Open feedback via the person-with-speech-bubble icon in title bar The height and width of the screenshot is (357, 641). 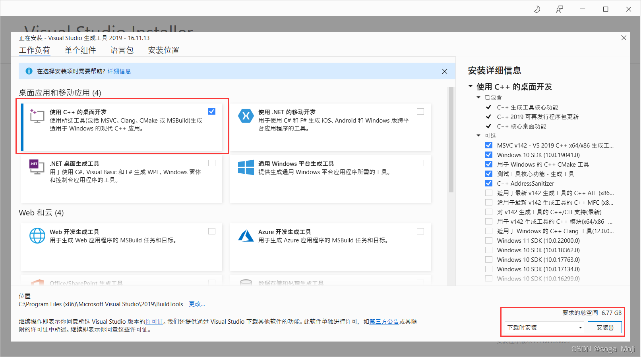[560, 9]
